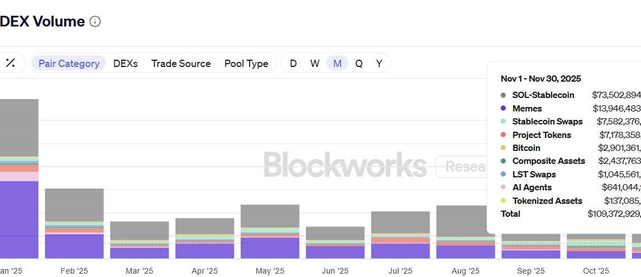Switch the timeframe to weekly (W)
This screenshot has width=641, height=277.
[315, 64]
